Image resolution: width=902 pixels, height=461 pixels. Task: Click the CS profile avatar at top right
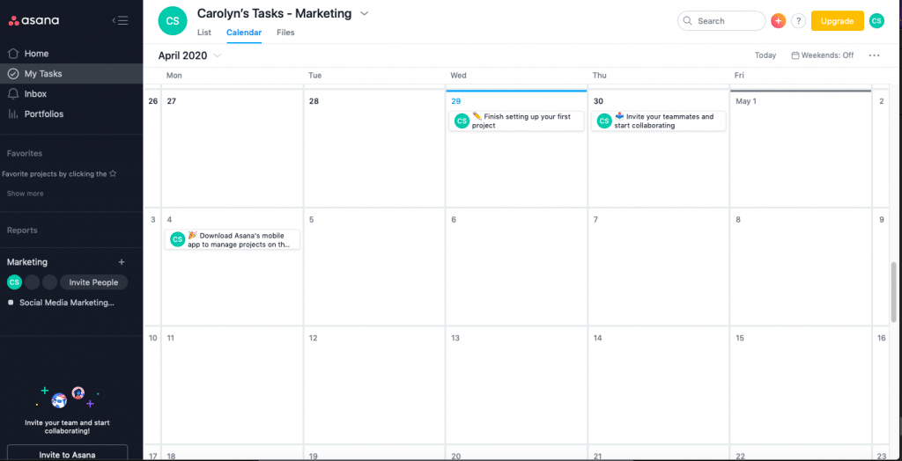[x=876, y=21]
